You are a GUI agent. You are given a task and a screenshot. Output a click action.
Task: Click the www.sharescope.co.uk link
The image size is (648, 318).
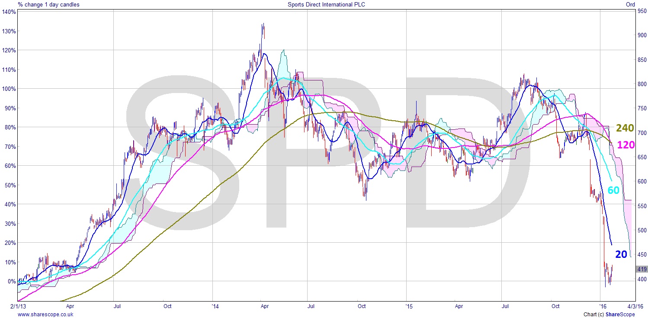click(x=45, y=315)
